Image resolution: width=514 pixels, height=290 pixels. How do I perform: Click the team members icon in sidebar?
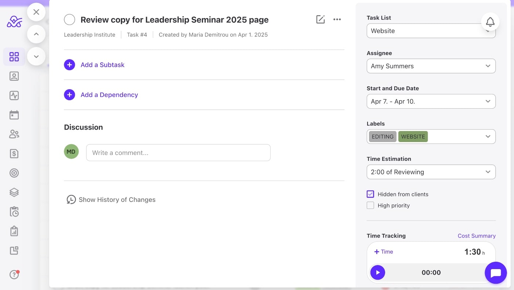pos(14,134)
